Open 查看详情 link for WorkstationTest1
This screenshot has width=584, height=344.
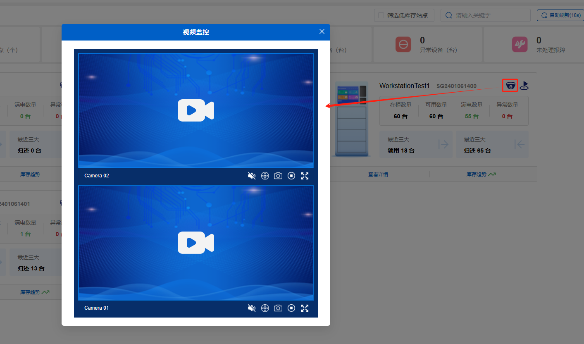(378, 174)
